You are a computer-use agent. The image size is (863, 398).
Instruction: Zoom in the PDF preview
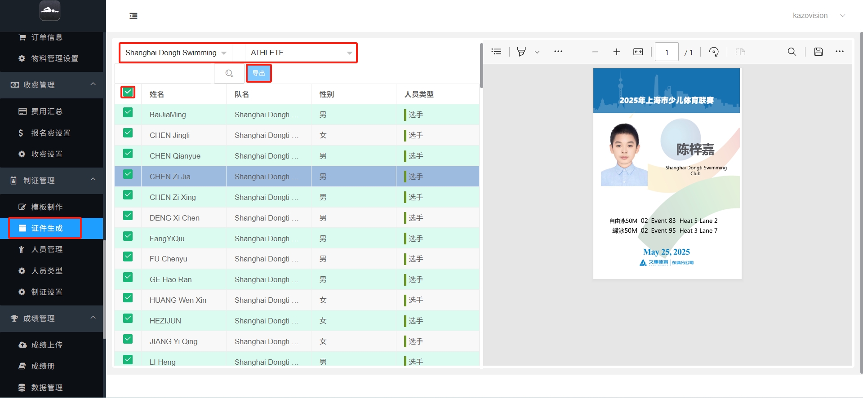click(x=616, y=52)
